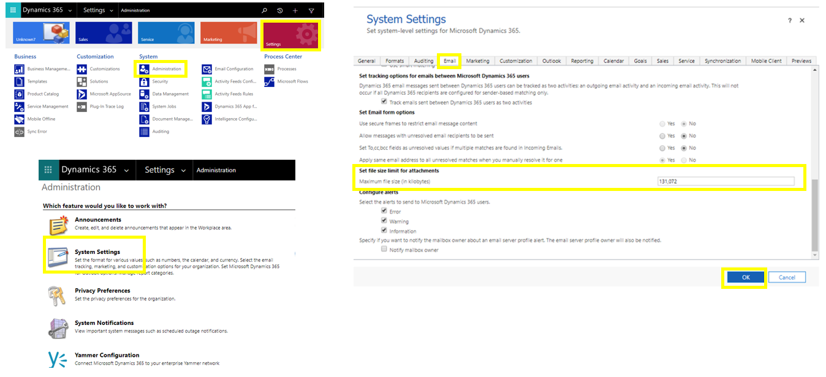Open Plug-In Trace Log

pos(100,106)
